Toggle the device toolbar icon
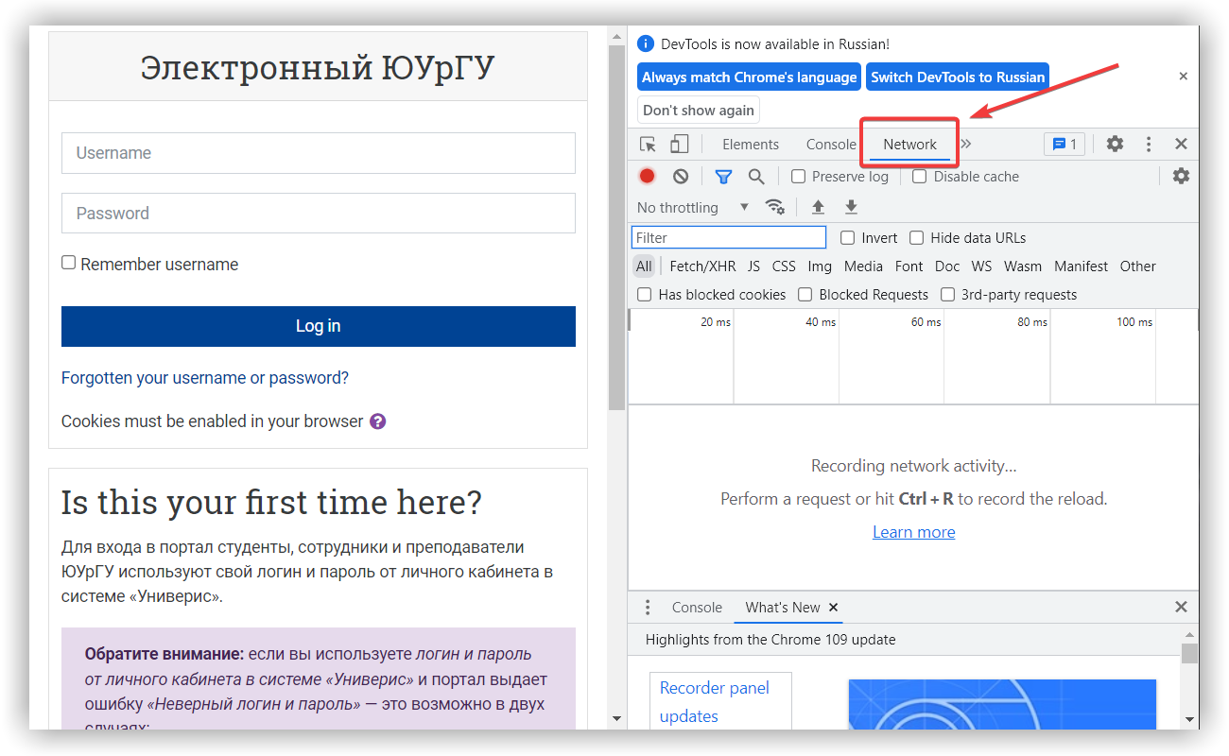 679,144
